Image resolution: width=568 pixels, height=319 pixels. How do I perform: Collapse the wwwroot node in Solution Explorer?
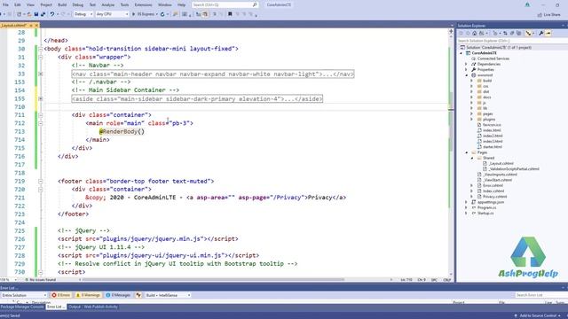click(466, 75)
